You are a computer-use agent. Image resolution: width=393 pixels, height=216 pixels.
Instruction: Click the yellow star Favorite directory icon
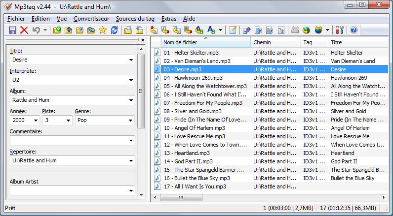coord(103,30)
